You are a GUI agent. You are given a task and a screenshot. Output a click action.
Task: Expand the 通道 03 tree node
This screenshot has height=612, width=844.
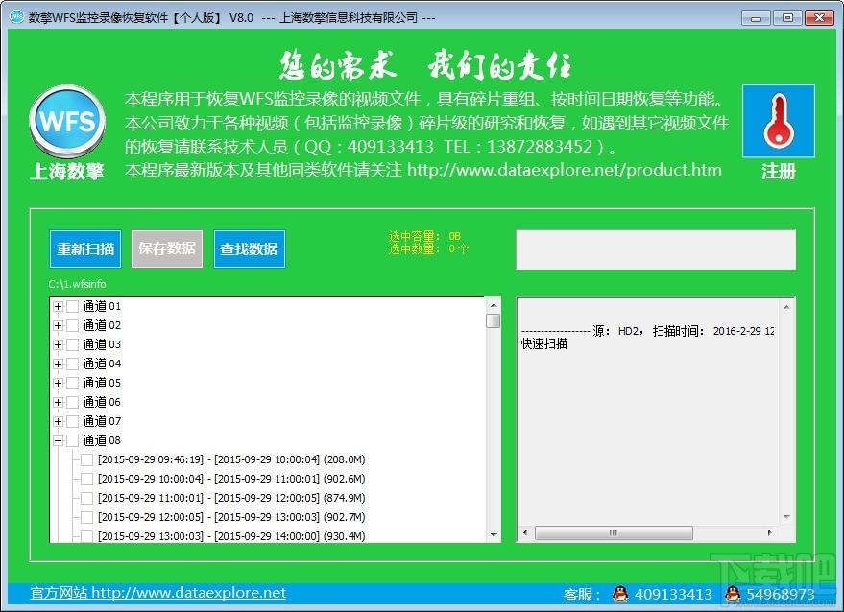pyautogui.click(x=59, y=344)
